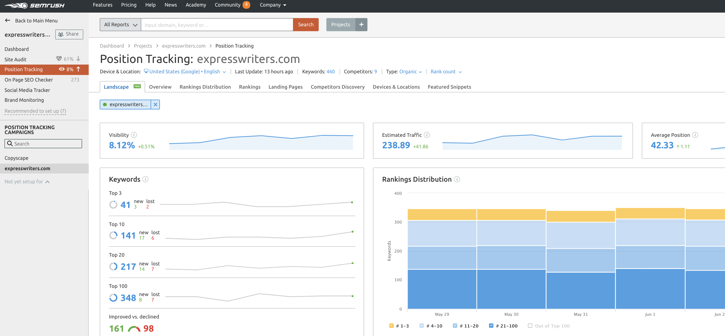Screen dimensions: 725x336
Task: Open On Page SEO Checker in sidebar
Action: (29, 80)
